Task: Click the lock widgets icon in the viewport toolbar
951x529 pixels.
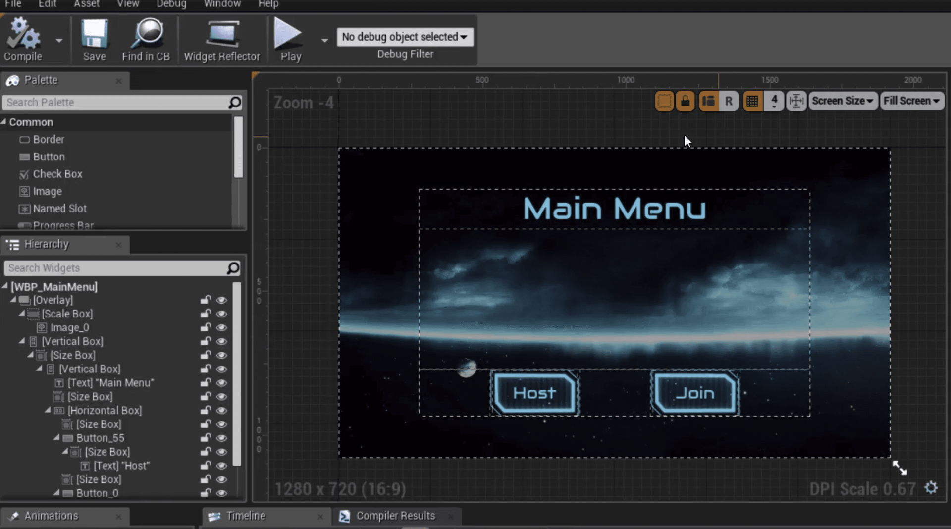Action: (685, 101)
